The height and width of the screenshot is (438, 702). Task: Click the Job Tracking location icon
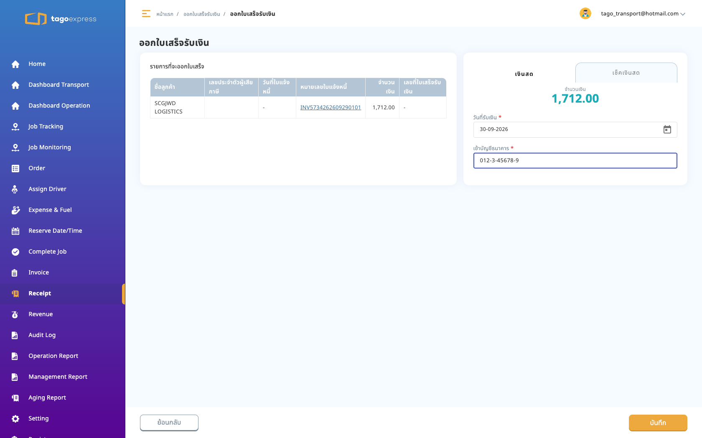(15, 127)
